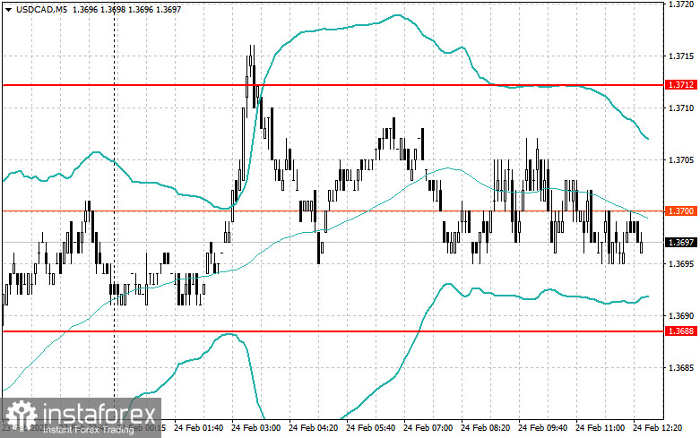Image resolution: width=700 pixels, height=438 pixels.
Task: Click the 1.3720 price scale value
Action: point(681,4)
